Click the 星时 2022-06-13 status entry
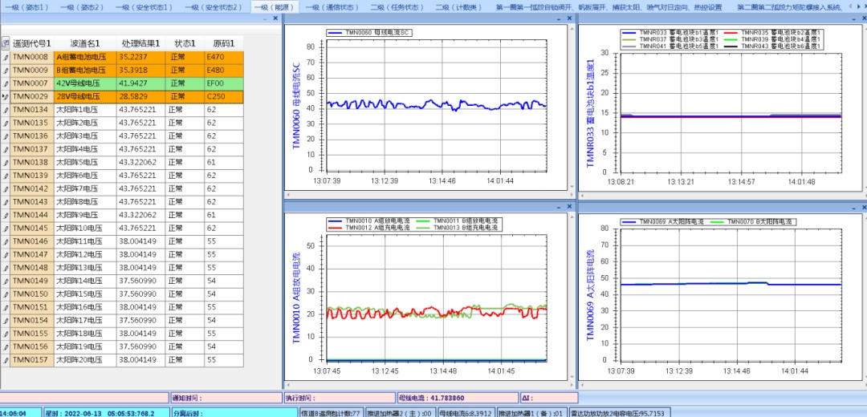867x417 pixels. tap(106, 412)
